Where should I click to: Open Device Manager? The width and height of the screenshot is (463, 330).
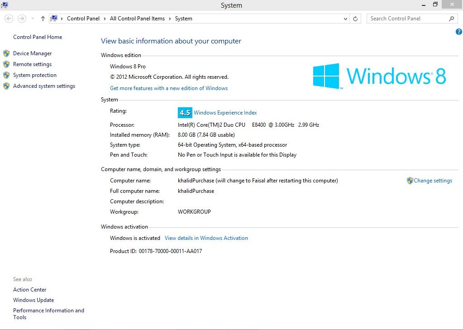point(33,53)
